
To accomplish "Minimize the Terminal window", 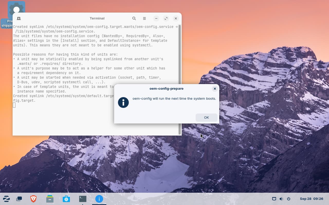I will [156, 18].
